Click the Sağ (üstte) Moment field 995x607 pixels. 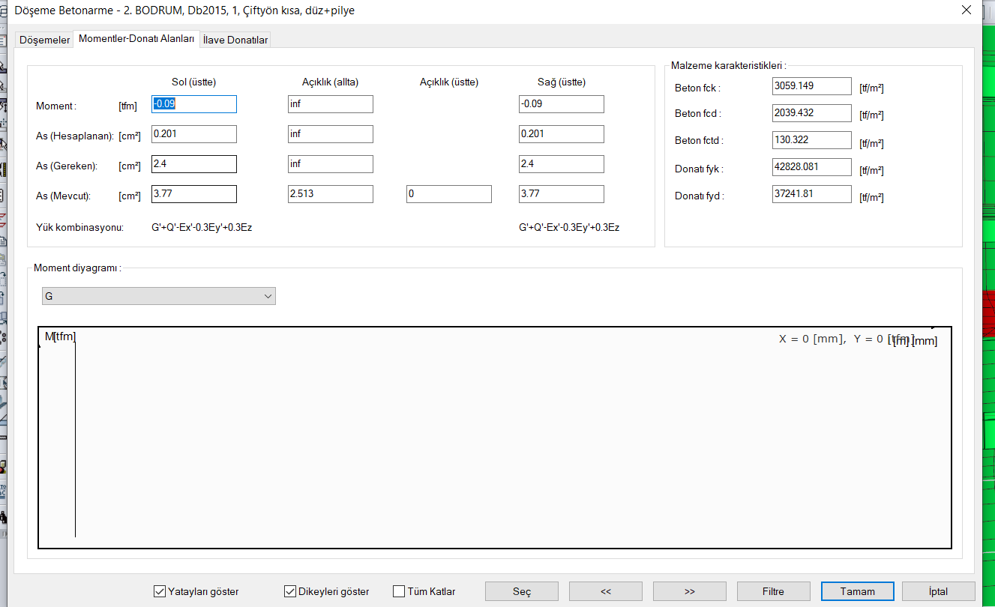pos(562,104)
